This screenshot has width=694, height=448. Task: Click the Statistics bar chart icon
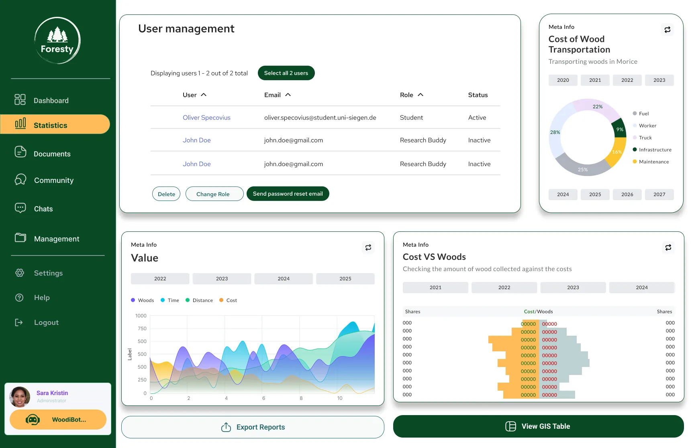20,124
